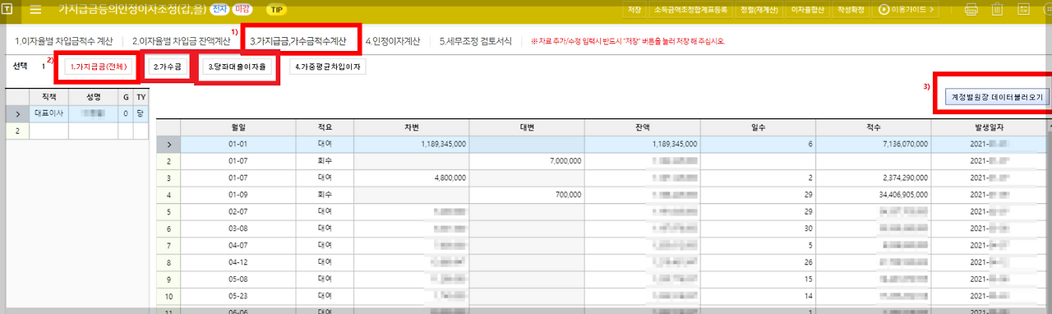Click 계정별원장 데이터불러오기 button
The image size is (1052, 314).
click(x=997, y=97)
